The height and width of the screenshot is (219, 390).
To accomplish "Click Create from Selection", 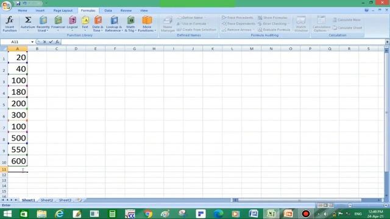I will point(196,30).
